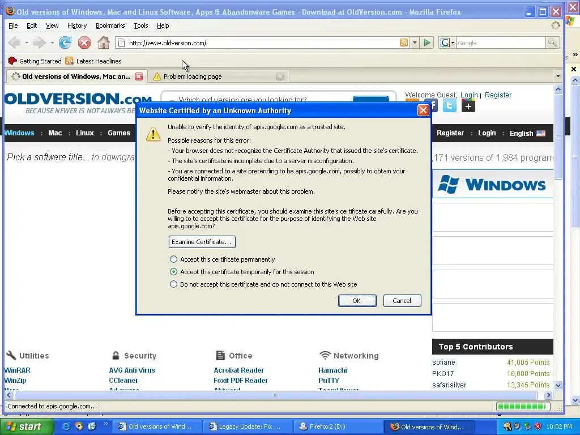The width and height of the screenshot is (580, 435).
Task: Click the Register link near Welcome Guest
Action: [x=498, y=95]
